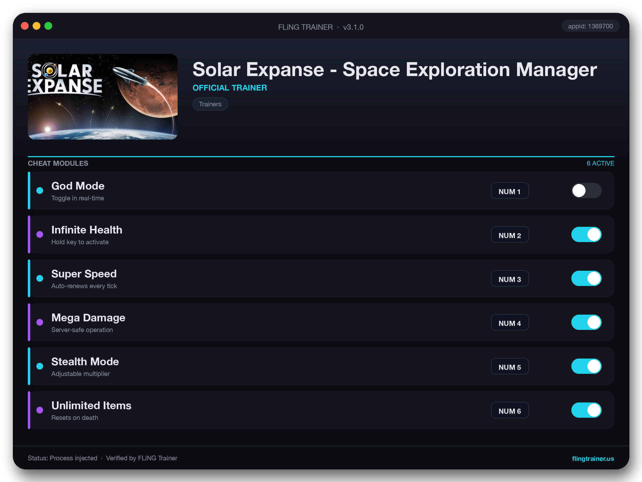Click the NUM 4 hotkey badge
Image resolution: width=642 pixels, height=482 pixels.
(x=510, y=322)
